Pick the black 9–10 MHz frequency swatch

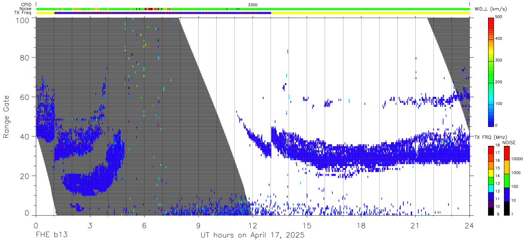491,211
